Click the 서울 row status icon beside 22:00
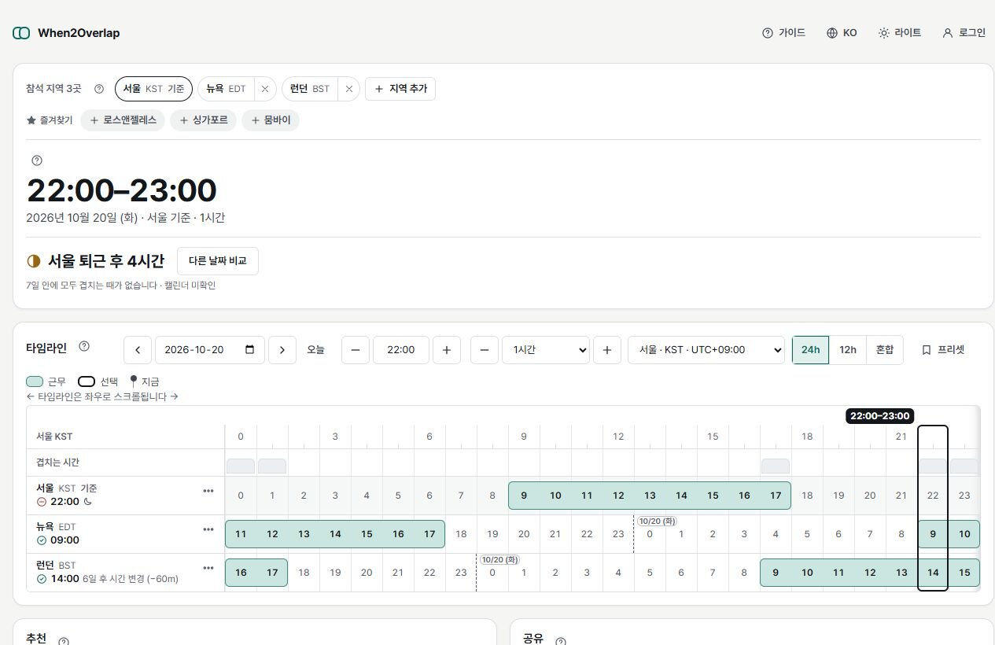995x645 pixels. (42, 502)
